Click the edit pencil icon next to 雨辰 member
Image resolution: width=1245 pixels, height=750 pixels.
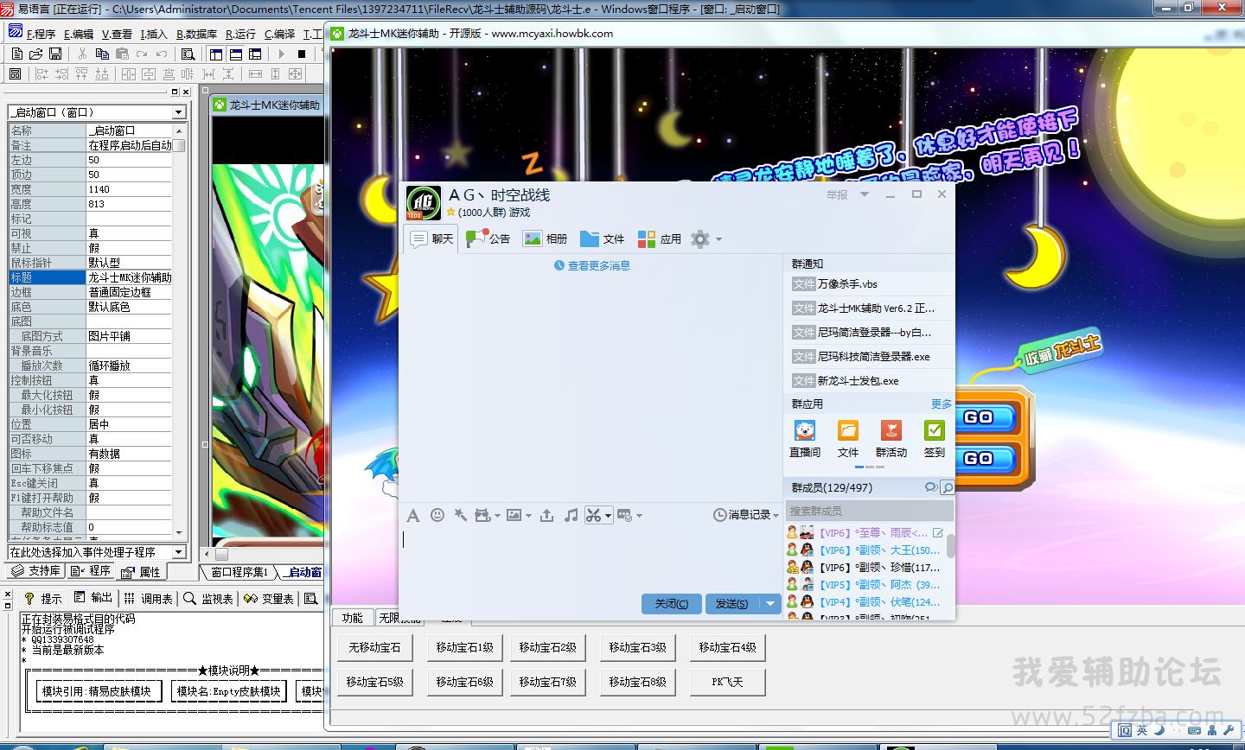[x=938, y=533]
